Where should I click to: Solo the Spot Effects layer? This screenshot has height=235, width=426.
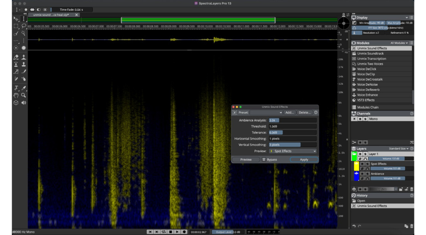point(367,164)
